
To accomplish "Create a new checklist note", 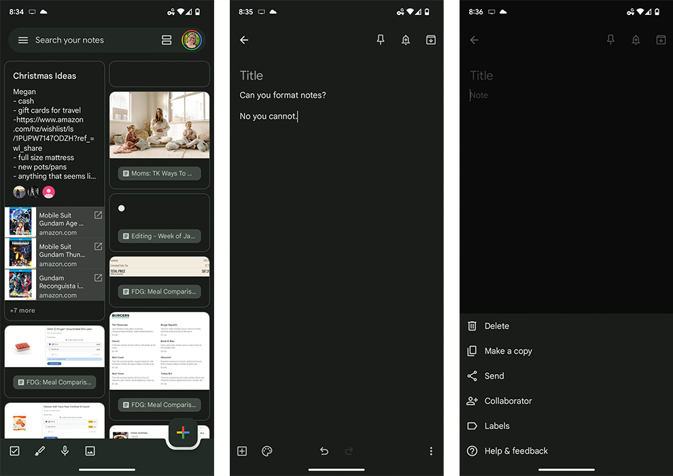I will (14, 450).
